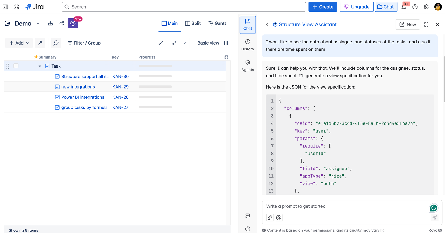Screen dimensions: 445x233
Task: Click the progress bar of KAN-28
Action: (155, 97)
